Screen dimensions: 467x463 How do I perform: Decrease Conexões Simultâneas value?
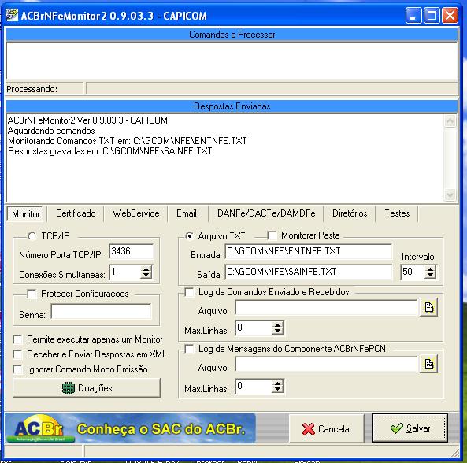[x=146, y=276]
